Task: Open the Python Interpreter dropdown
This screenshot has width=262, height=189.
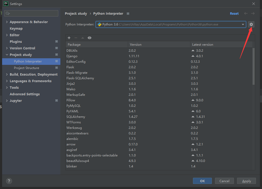Action: click(243, 24)
